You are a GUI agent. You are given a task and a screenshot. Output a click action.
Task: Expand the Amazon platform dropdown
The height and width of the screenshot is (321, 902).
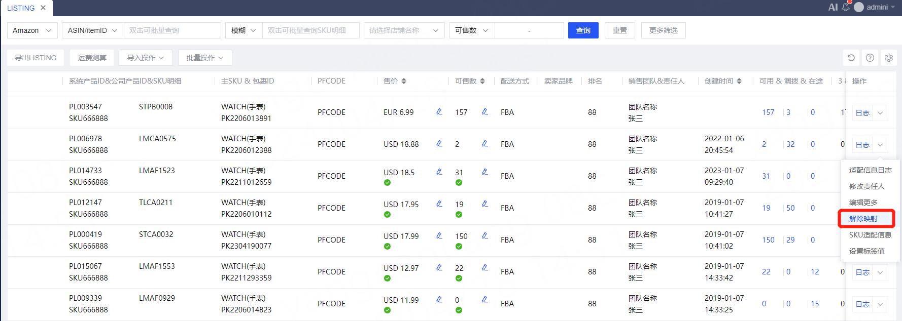pos(32,30)
